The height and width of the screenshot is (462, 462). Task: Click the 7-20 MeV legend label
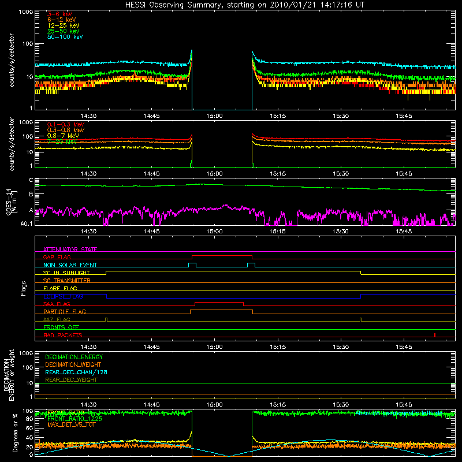(x=62, y=141)
